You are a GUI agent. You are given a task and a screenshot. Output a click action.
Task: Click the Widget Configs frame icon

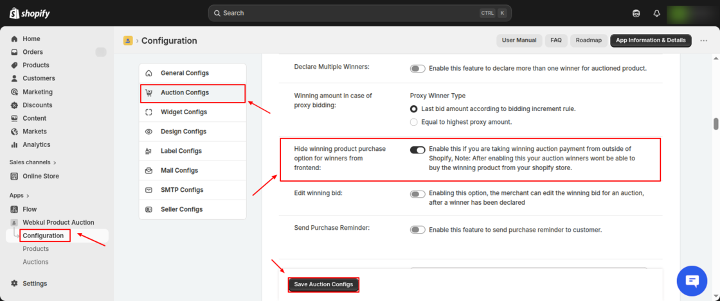click(148, 112)
